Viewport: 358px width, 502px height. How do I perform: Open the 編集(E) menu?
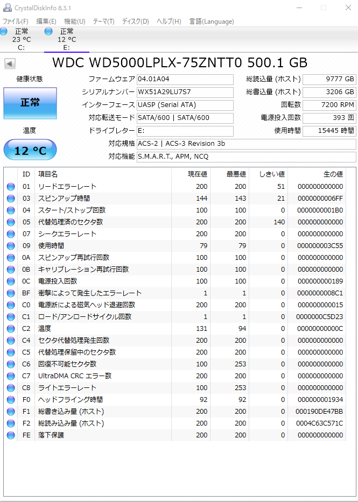coord(46,22)
